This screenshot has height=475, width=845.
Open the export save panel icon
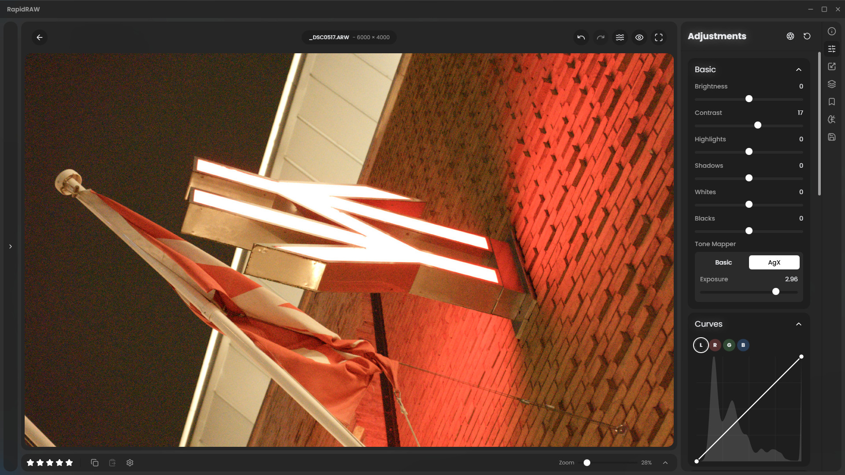coord(831,137)
